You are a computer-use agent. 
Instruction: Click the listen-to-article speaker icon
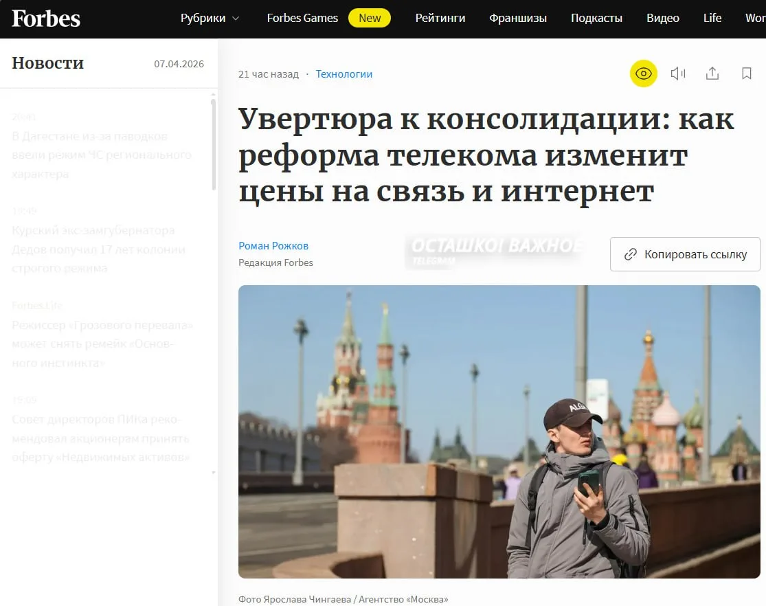point(678,74)
